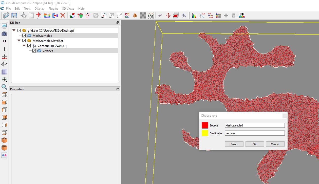Click the camera snapshot icon in sidebar
Screen dimensions: 319x184
click(x=4, y=34)
